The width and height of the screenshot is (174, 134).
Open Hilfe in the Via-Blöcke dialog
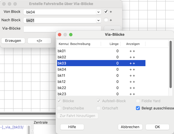click(x=72, y=127)
